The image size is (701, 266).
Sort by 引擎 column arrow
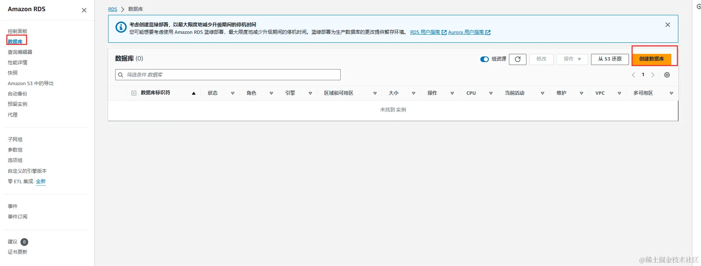310,93
